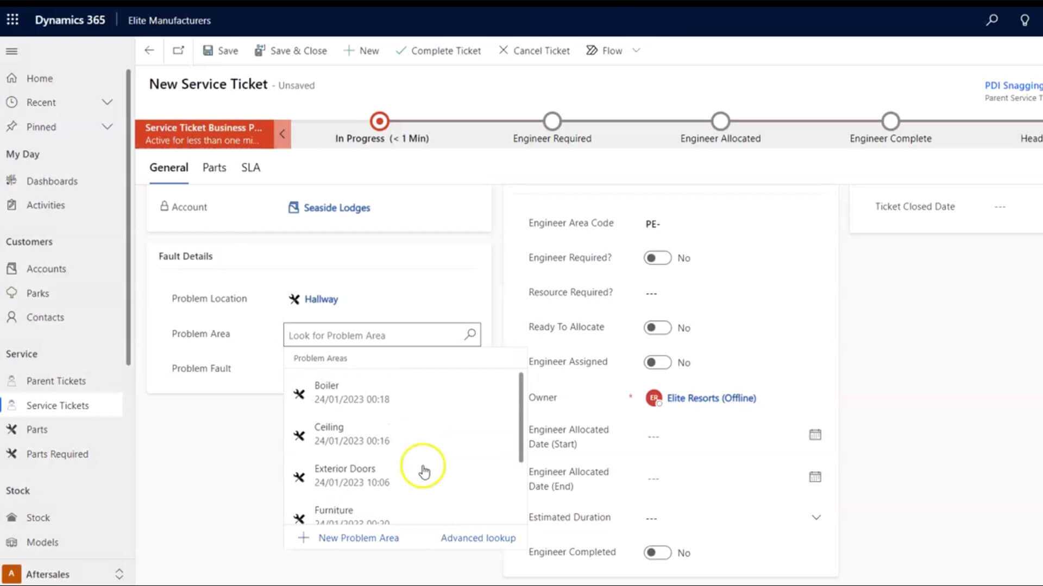
Task: Select Boiler from Problem Areas list
Action: pyautogui.click(x=402, y=392)
